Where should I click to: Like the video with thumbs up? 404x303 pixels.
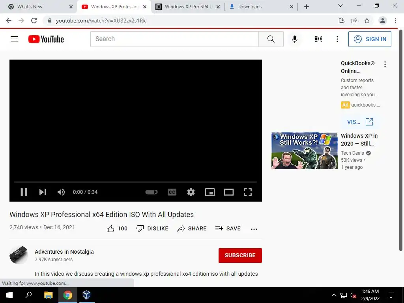tap(117, 228)
